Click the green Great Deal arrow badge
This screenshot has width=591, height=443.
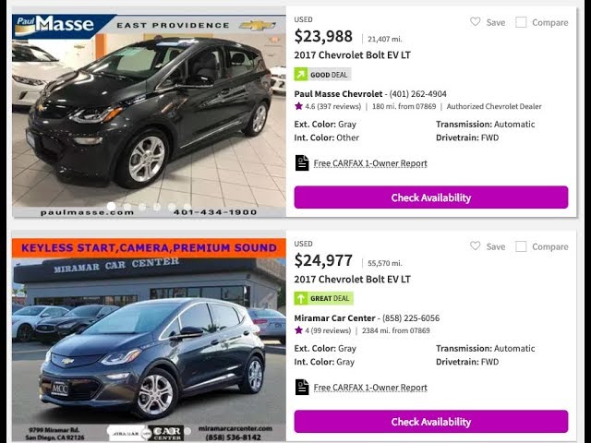coord(301,298)
